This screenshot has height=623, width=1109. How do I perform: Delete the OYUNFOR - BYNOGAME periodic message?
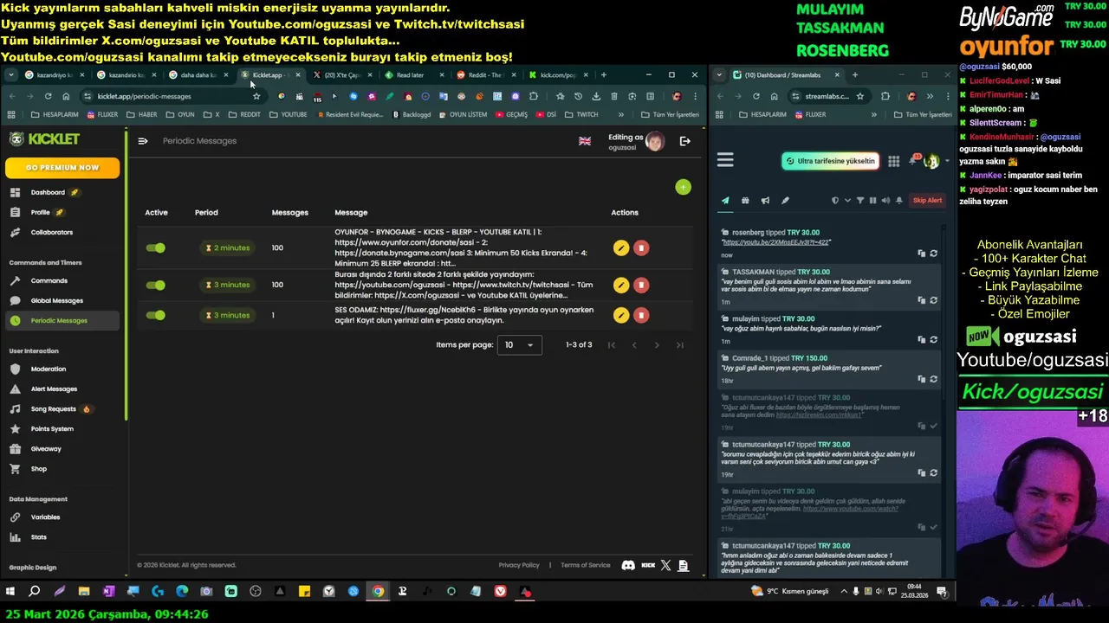click(641, 248)
